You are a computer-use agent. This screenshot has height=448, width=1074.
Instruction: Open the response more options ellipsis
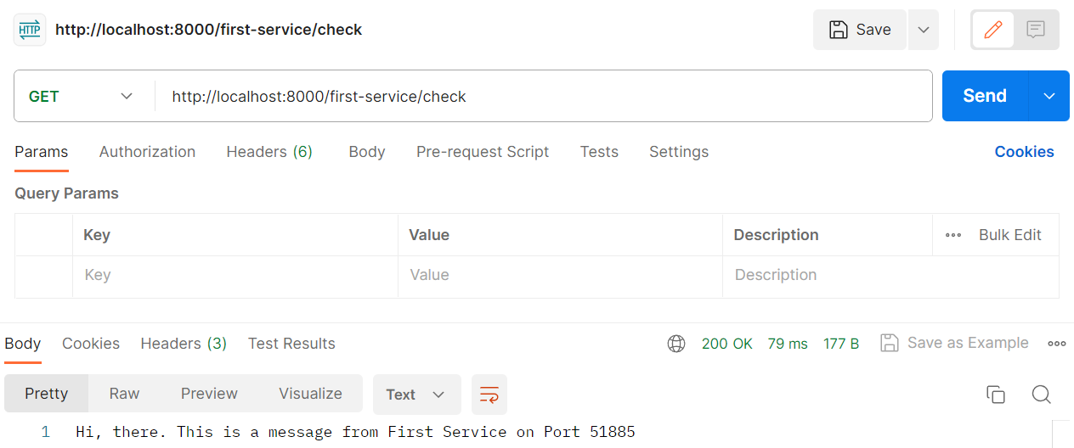1056,344
